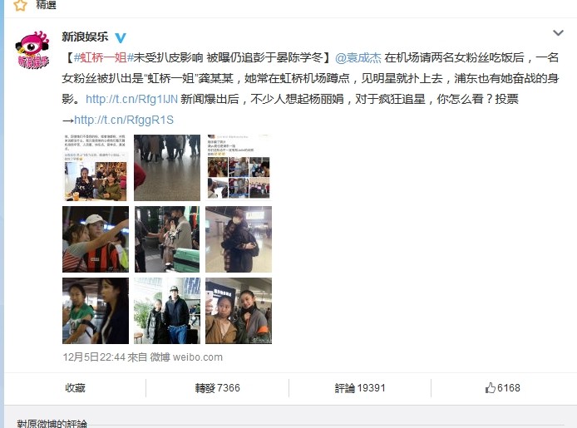Click the blue verified V badge
Image resolution: width=577 pixels, height=428 pixels.
[x=121, y=37]
